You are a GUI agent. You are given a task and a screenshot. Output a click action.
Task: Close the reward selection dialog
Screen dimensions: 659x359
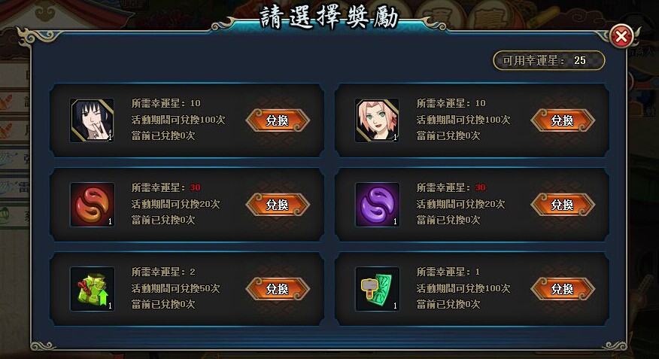621,36
